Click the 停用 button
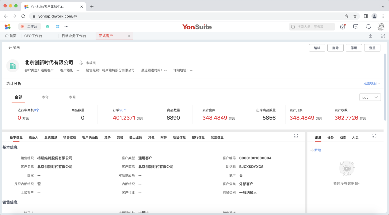This screenshot has width=389, height=215. (354, 48)
